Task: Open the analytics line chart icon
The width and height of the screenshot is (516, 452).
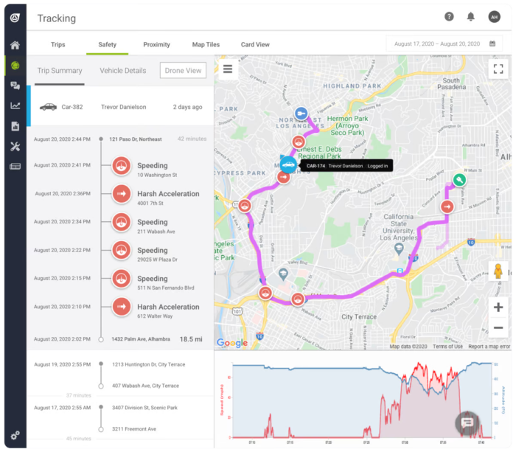Action: 15,105
